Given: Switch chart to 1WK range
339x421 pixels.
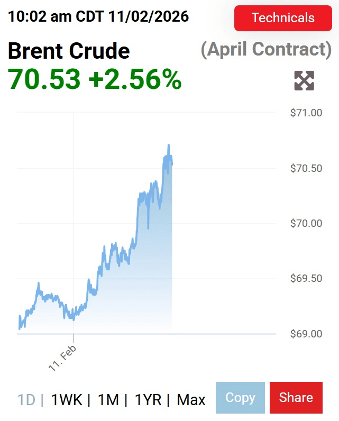Looking at the screenshot, I should [x=67, y=400].
